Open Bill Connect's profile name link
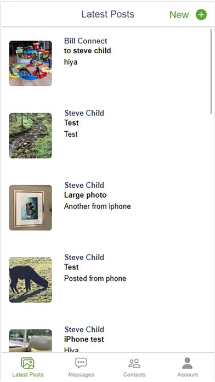 (86, 41)
